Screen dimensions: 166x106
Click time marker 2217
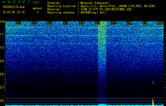click(x=113, y=23)
